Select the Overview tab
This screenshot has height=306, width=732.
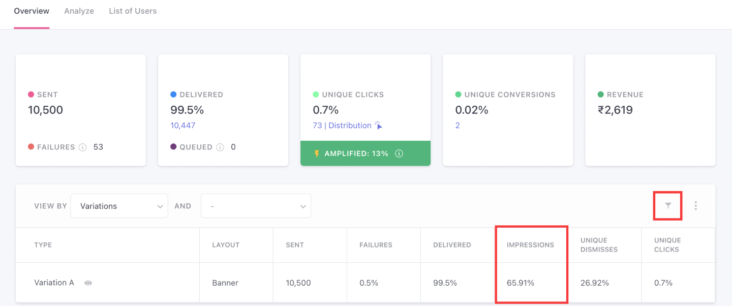[x=32, y=11]
